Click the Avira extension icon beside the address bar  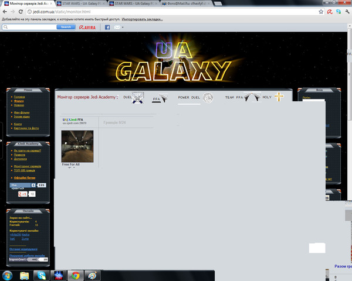[x=330, y=12]
